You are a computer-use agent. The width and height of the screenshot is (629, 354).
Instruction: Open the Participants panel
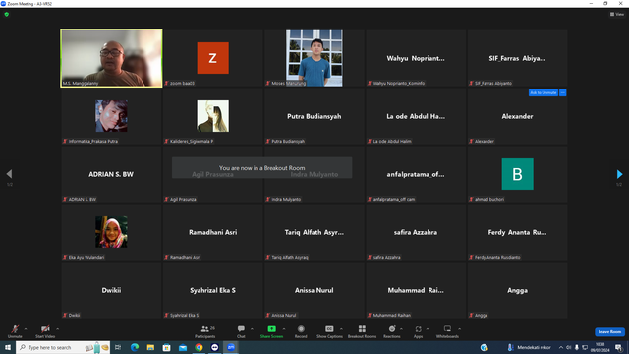(205, 331)
